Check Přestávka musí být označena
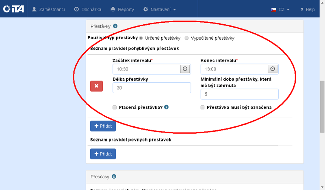Image resolution: width=325 pixels, height=190 pixels. pyautogui.click(x=203, y=108)
